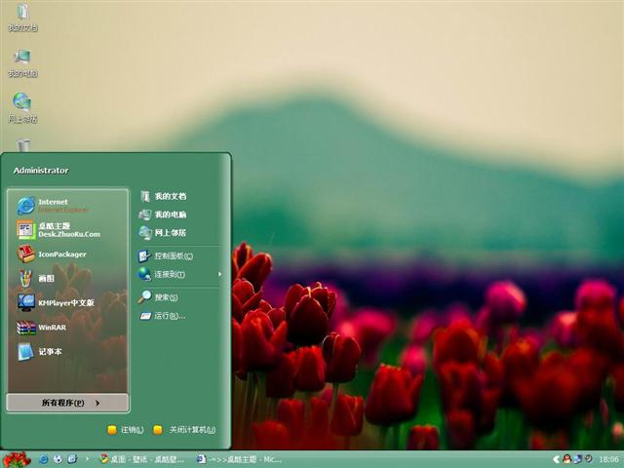Select the Network Neighborhood desktop icon

coord(22,108)
